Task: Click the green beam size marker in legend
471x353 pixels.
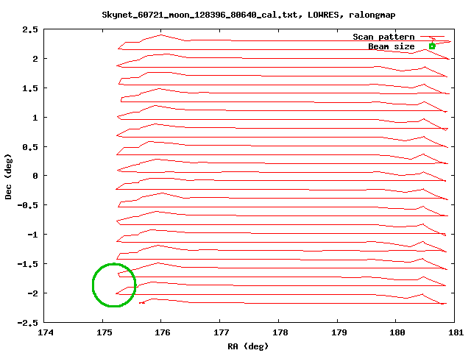Action: tap(432, 46)
